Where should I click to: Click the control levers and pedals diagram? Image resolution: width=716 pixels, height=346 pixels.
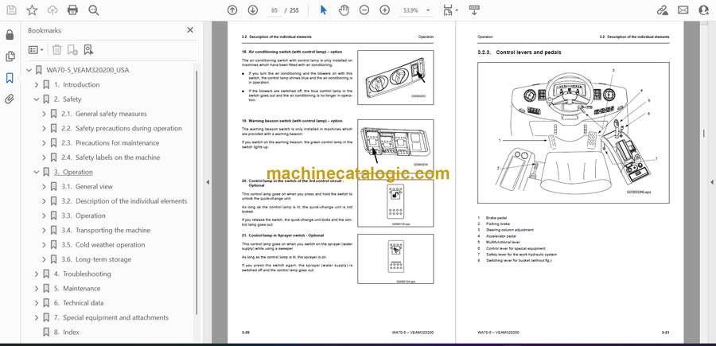(574, 133)
